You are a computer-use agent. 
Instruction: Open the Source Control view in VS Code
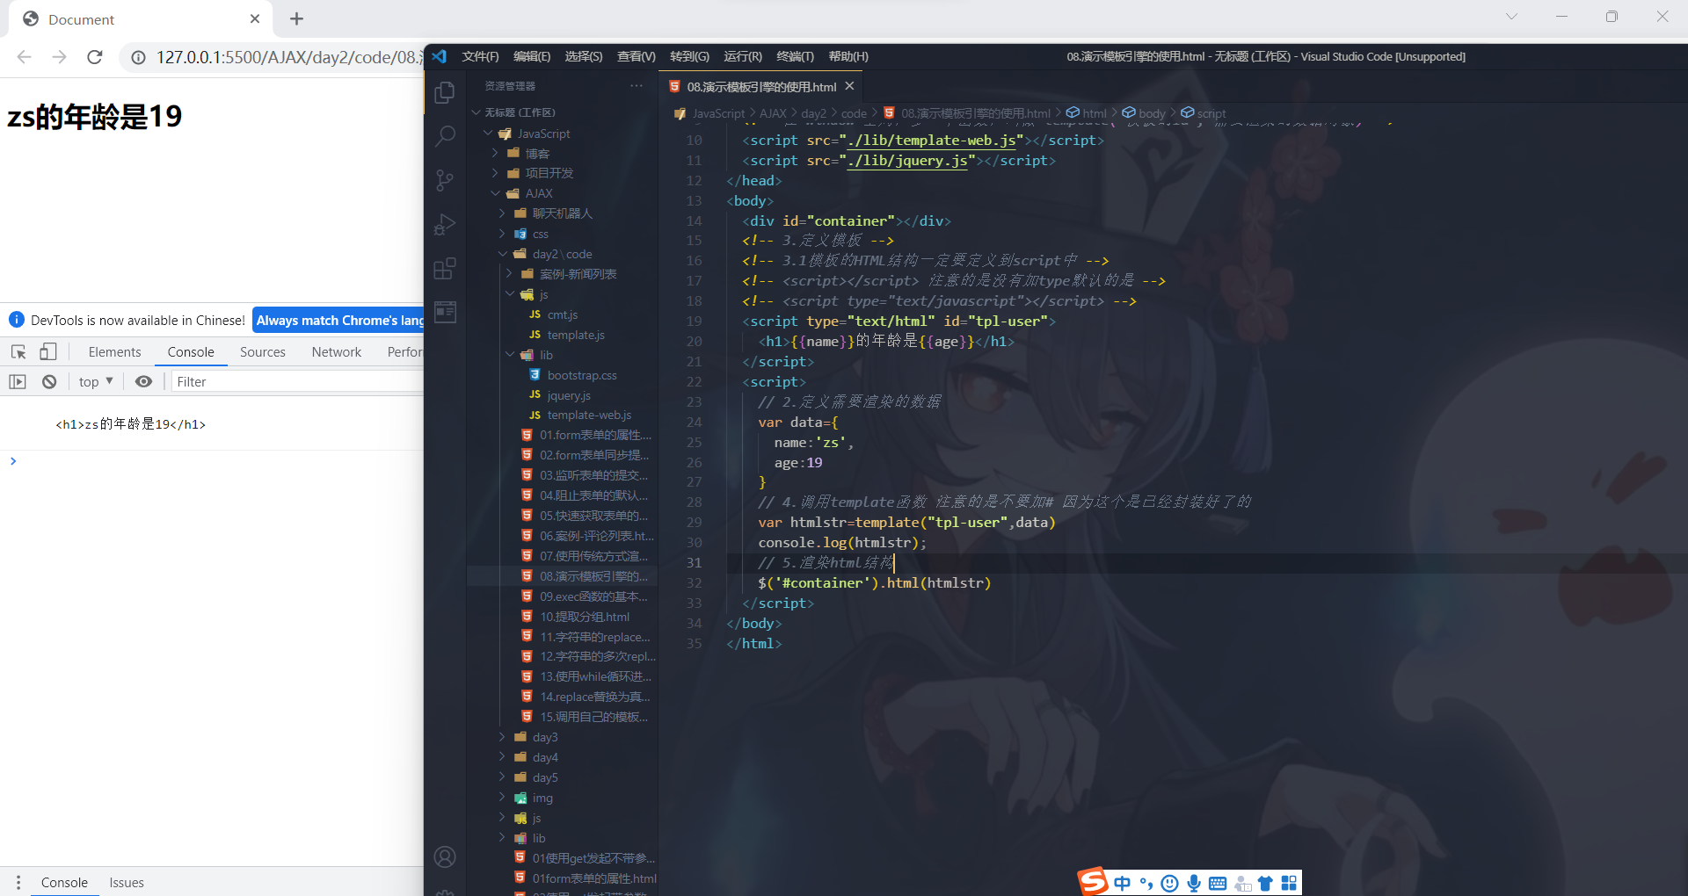[445, 180]
